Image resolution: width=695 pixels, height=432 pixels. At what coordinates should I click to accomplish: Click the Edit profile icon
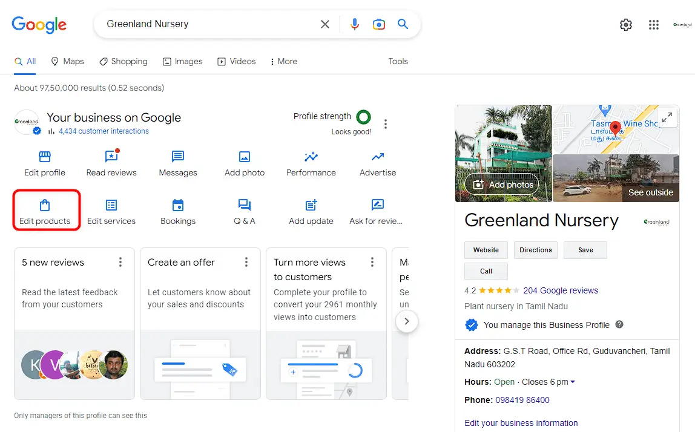click(x=45, y=157)
